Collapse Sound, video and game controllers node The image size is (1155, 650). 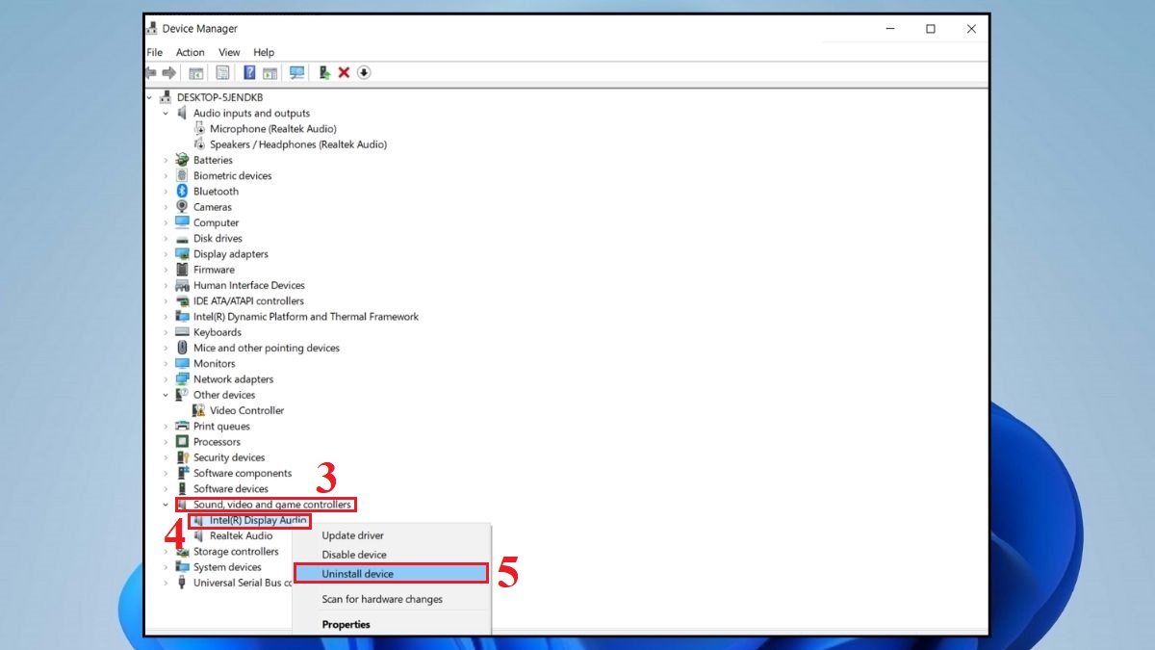(166, 505)
